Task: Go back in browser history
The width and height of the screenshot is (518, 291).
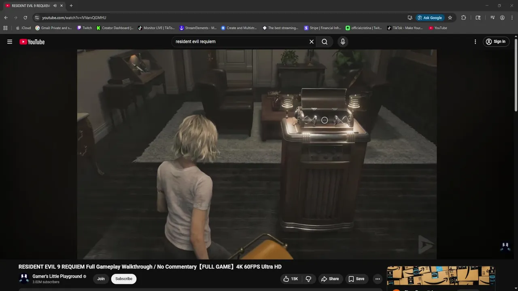Action: [6, 18]
